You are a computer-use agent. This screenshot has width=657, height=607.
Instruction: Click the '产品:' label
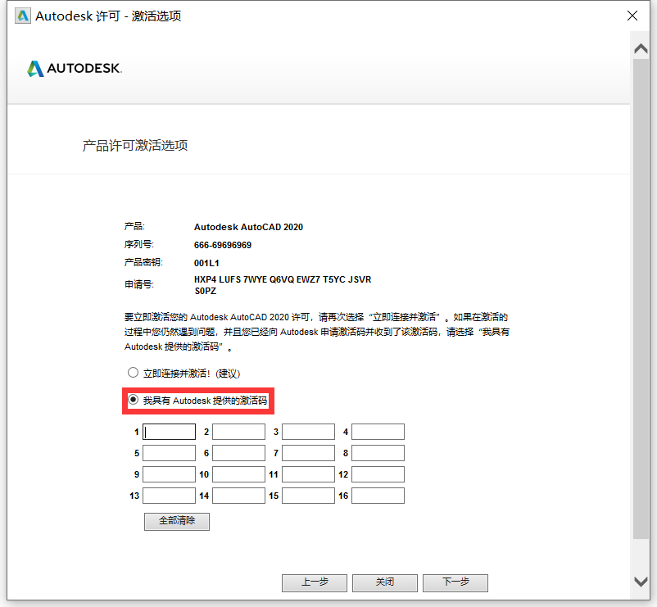pyautogui.click(x=134, y=226)
